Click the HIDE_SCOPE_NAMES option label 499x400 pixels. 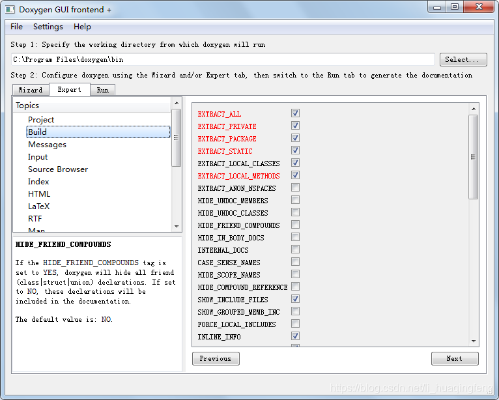[x=229, y=275]
